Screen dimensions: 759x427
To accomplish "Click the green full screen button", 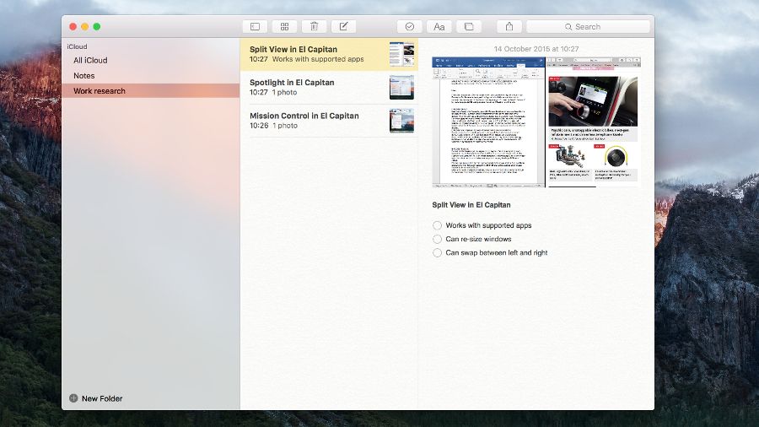I will tap(97, 27).
